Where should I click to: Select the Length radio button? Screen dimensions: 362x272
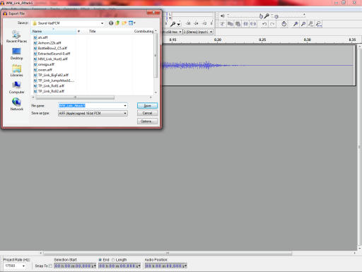pyautogui.click(x=113, y=259)
